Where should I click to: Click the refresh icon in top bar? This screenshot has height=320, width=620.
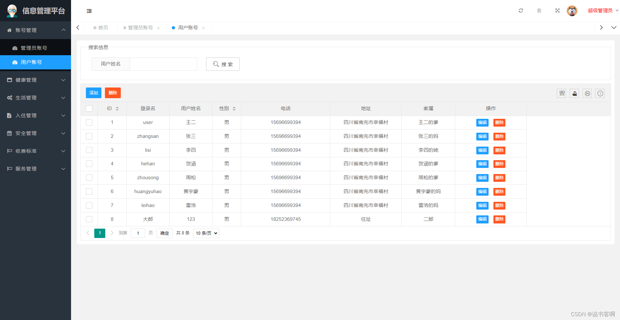pos(521,11)
